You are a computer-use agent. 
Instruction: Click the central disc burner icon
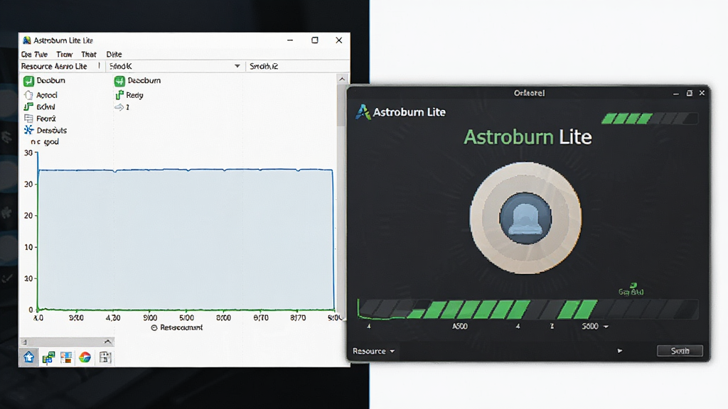[525, 218]
